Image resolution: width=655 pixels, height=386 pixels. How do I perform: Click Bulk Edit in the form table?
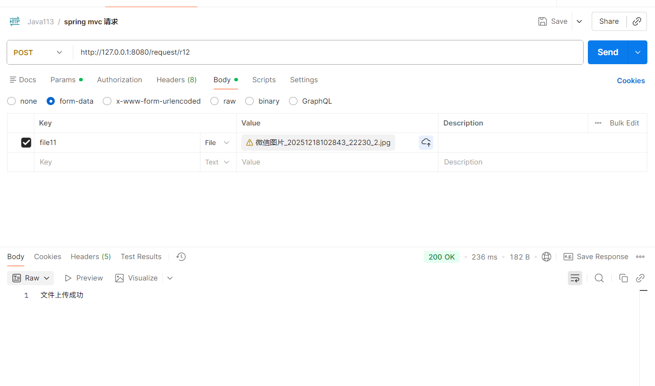pos(624,123)
